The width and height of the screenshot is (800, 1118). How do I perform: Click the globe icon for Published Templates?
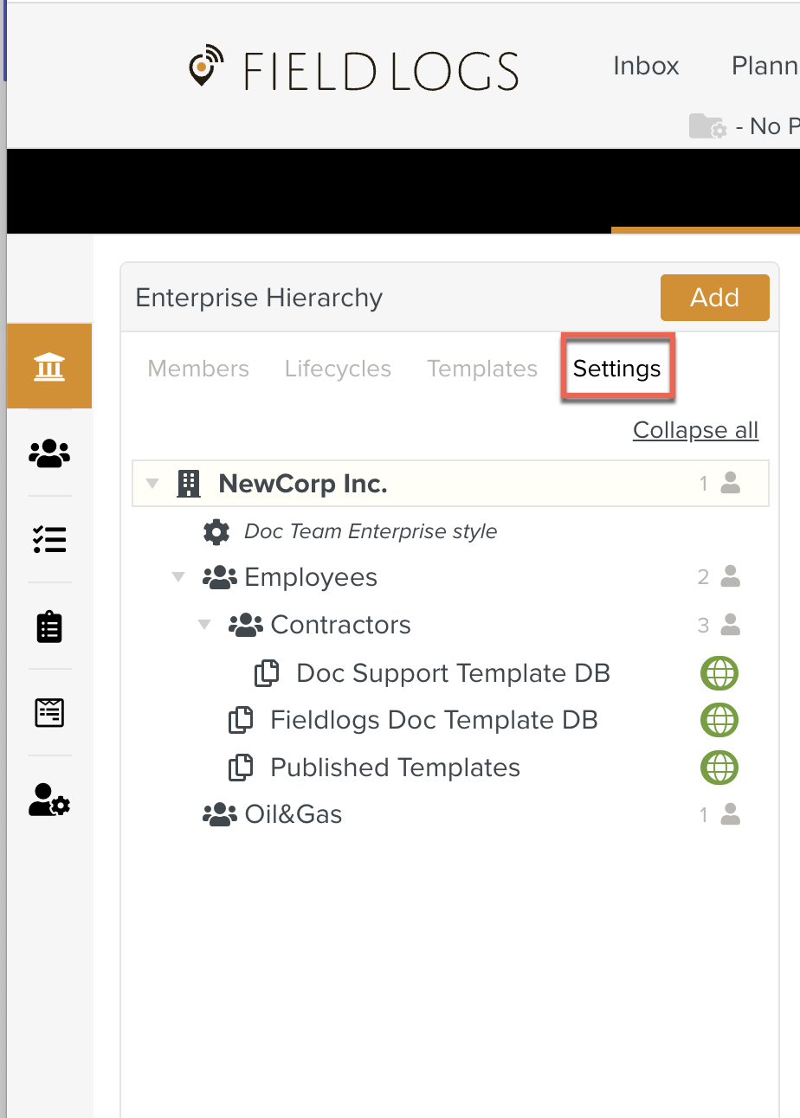[x=719, y=768]
